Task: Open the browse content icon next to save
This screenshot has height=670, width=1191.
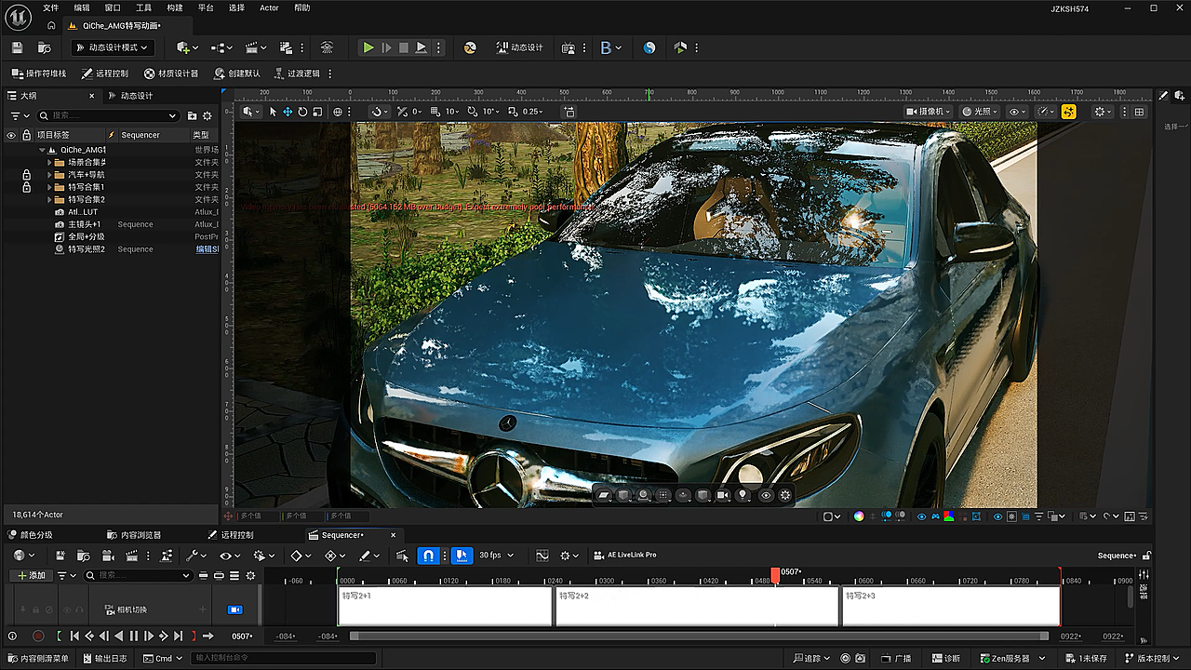Action: point(44,47)
